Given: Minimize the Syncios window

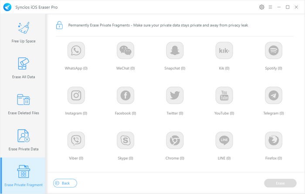Looking at the screenshot, I should click(279, 7).
